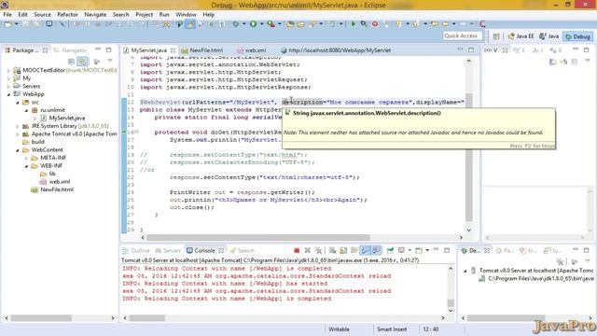Image resolution: width=597 pixels, height=336 pixels.
Task: Click the New toolbar icon at far left
Action: tap(8, 24)
